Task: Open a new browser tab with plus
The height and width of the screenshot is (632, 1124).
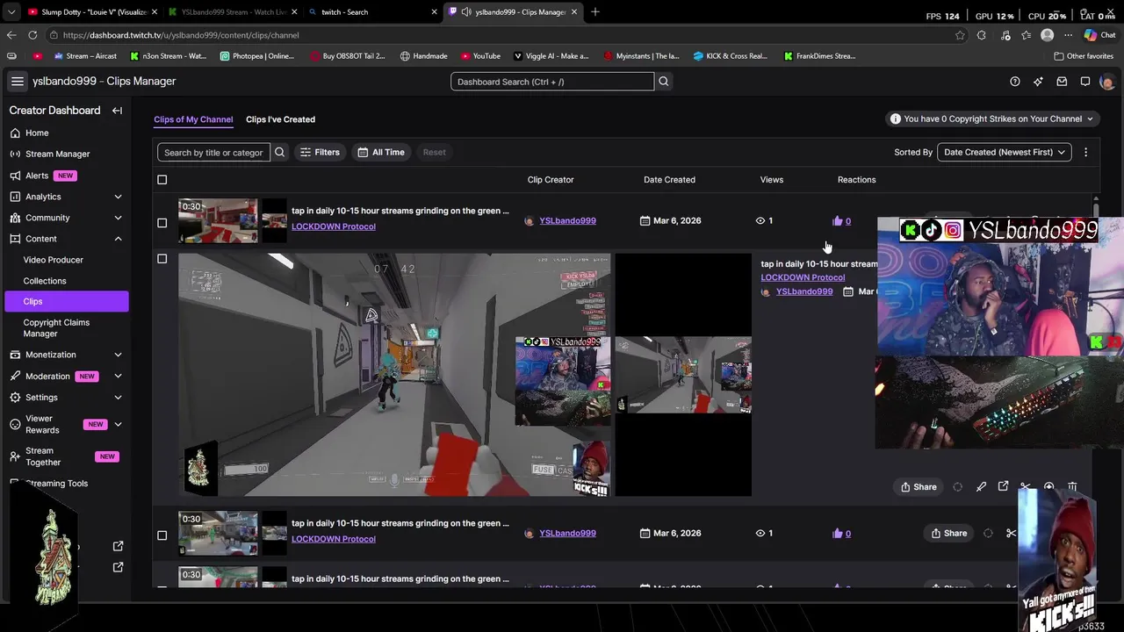Action: [x=594, y=12]
